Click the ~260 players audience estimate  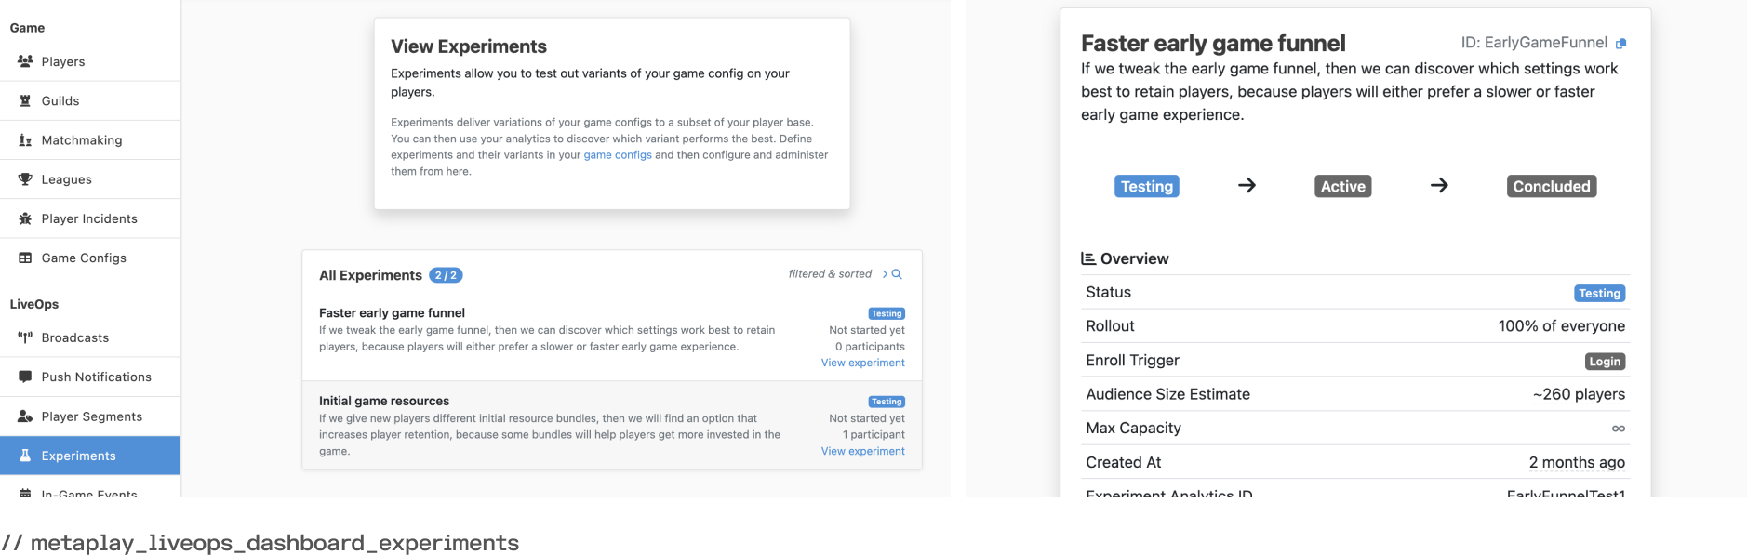(x=1579, y=394)
